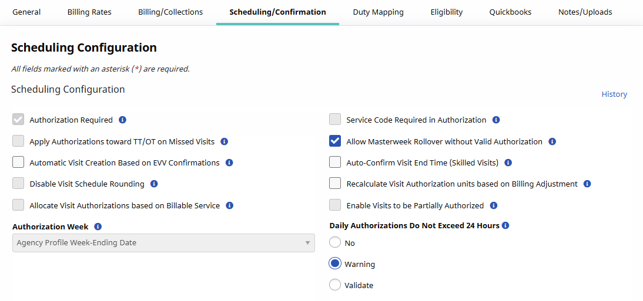
Task: Click info icon beside Apply Authorizations toward TT/OT
Action: (224, 141)
